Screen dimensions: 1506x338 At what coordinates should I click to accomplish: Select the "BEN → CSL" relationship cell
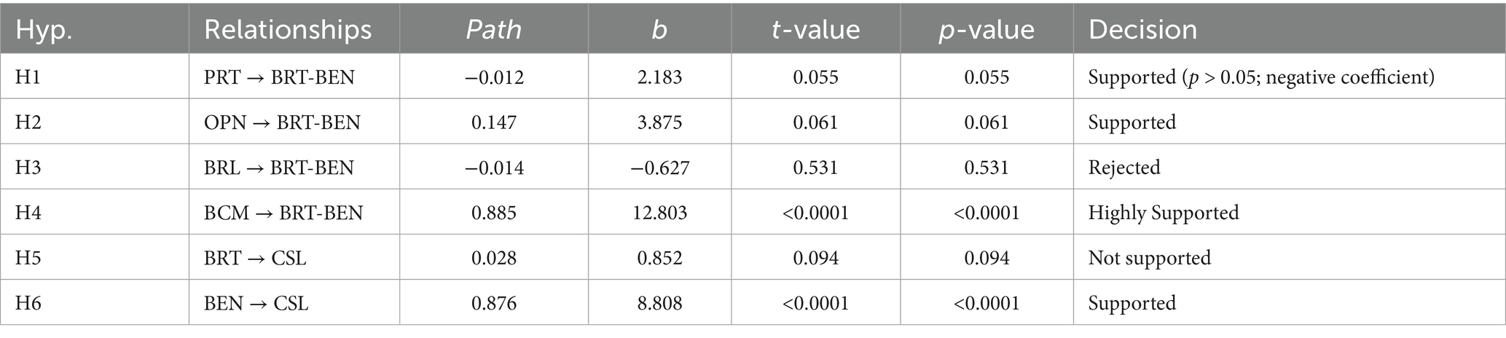point(256,303)
